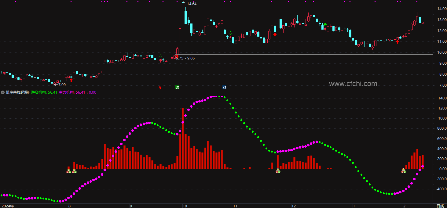The height and width of the screenshot is (208, 447).
Task: Click the blue 财 financial report icon
Action: click(x=224, y=88)
